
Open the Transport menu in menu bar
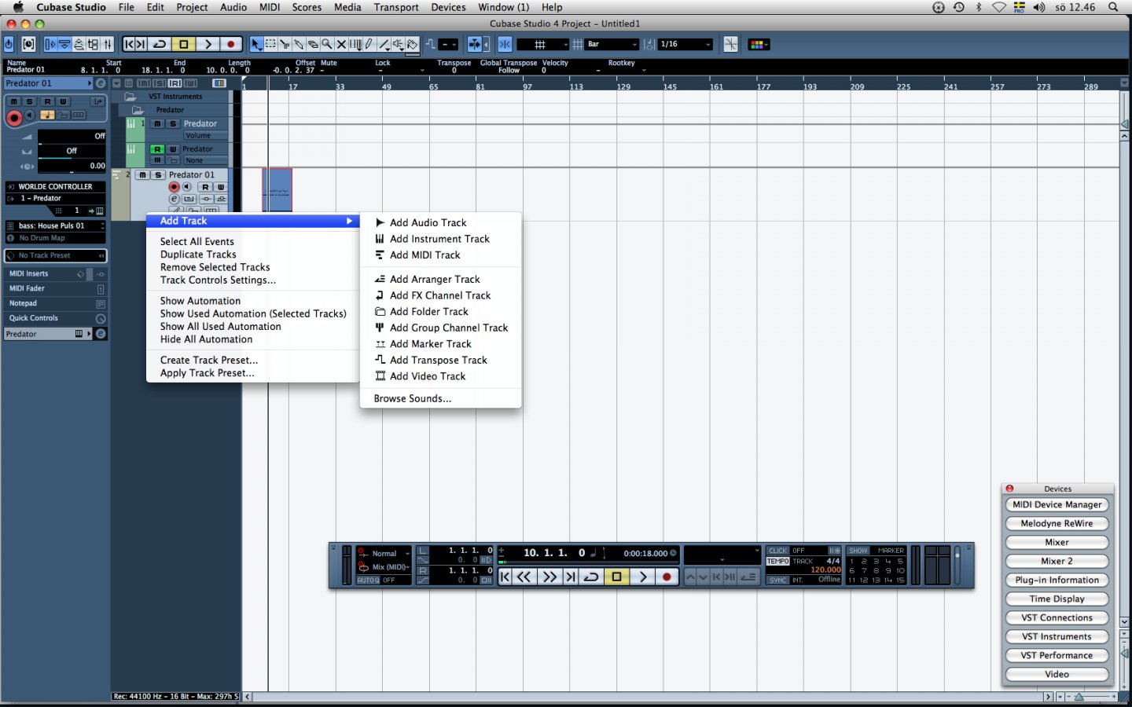click(396, 7)
